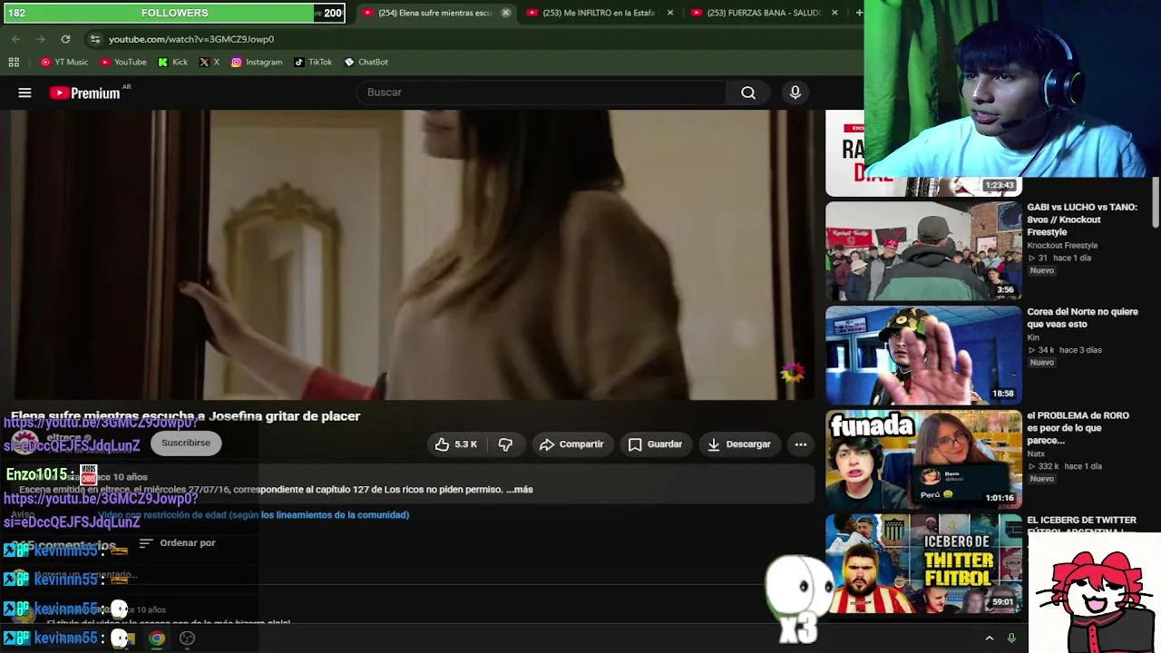The width and height of the screenshot is (1161, 653).
Task: Open the Kick bookmark
Action: click(172, 62)
